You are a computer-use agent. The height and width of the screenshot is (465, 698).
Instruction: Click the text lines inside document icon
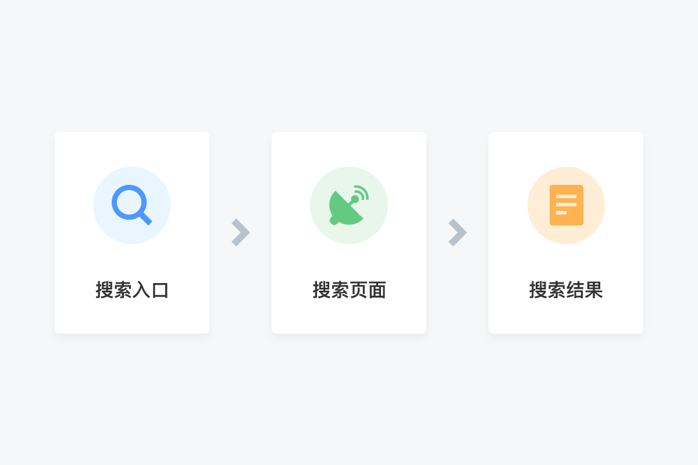click(x=566, y=205)
